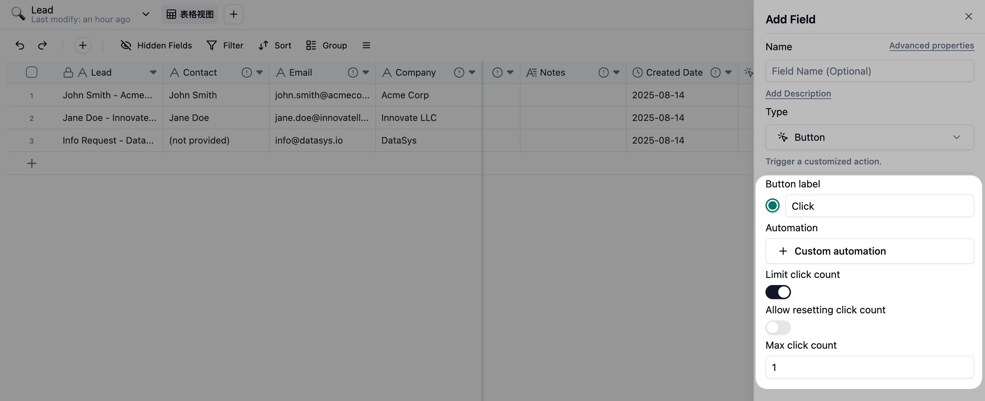Click the redo arrow icon

pos(42,46)
